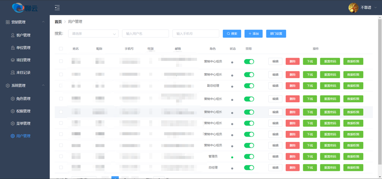The height and width of the screenshot is (179, 382).
Task: Open the 不靠谱 user dropdown arrow
Action: pos(375,8)
